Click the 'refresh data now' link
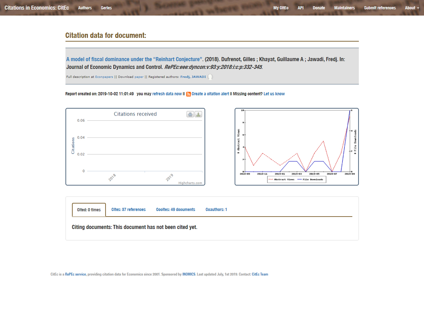Viewport: 424px width, 318px height. click(x=167, y=94)
